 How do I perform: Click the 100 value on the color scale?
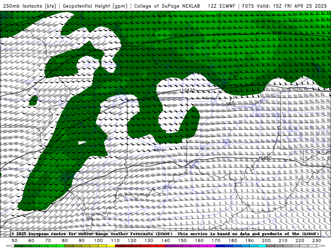(x=98, y=241)
